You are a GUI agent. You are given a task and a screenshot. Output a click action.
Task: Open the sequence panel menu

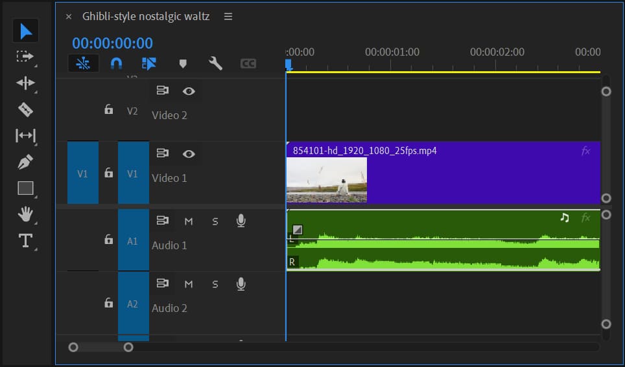pos(228,16)
